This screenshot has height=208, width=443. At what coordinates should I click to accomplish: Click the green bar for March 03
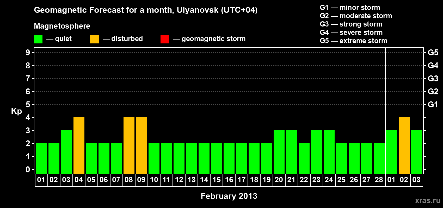coord(417,152)
